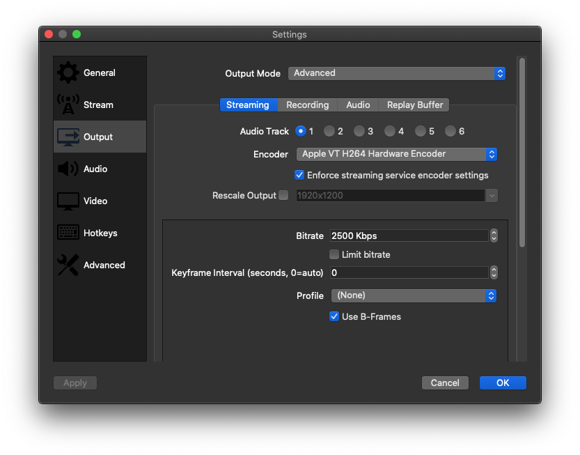
Task: Switch to the Streaming tab
Action: [x=248, y=105]
